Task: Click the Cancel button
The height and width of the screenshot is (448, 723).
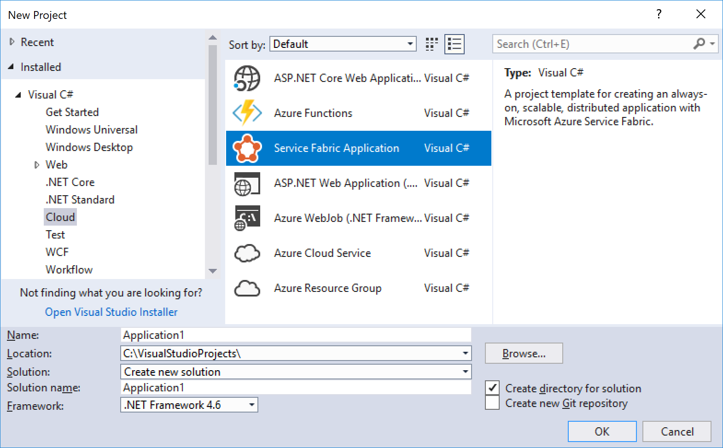Action: 677,431
